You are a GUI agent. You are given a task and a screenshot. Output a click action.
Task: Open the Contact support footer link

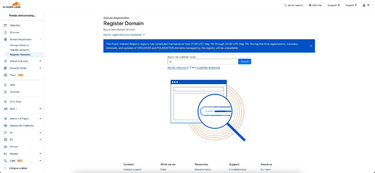132,170
